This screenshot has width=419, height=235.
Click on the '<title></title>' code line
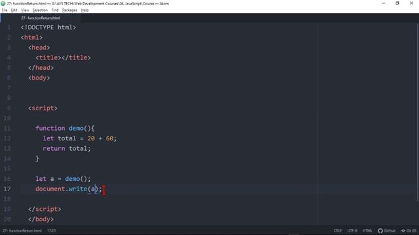tap(64, 57)
